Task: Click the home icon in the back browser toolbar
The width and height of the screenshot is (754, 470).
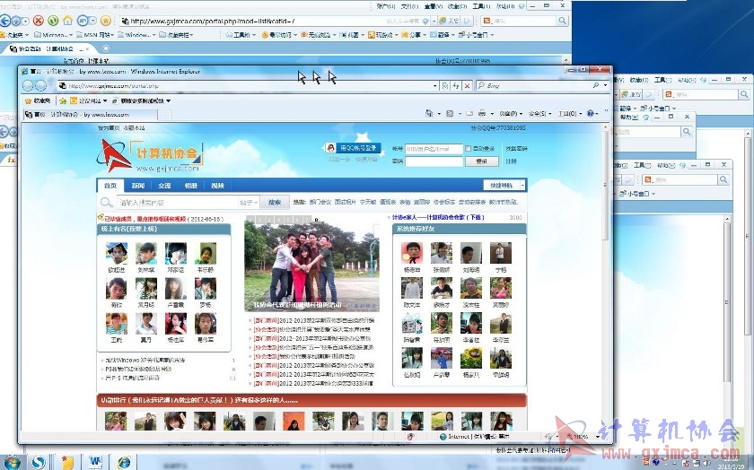Action: [68, 21]
